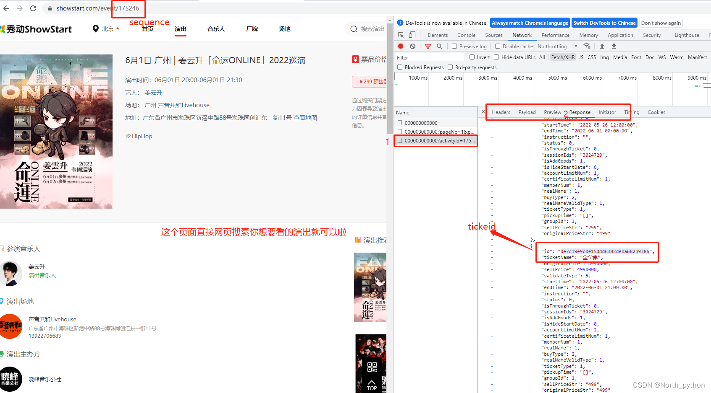This screenshot has width=711, height=393.
Task: Go to 厂牌 in the site navigation
Action: pyautogui.click(x=252, y=29)
